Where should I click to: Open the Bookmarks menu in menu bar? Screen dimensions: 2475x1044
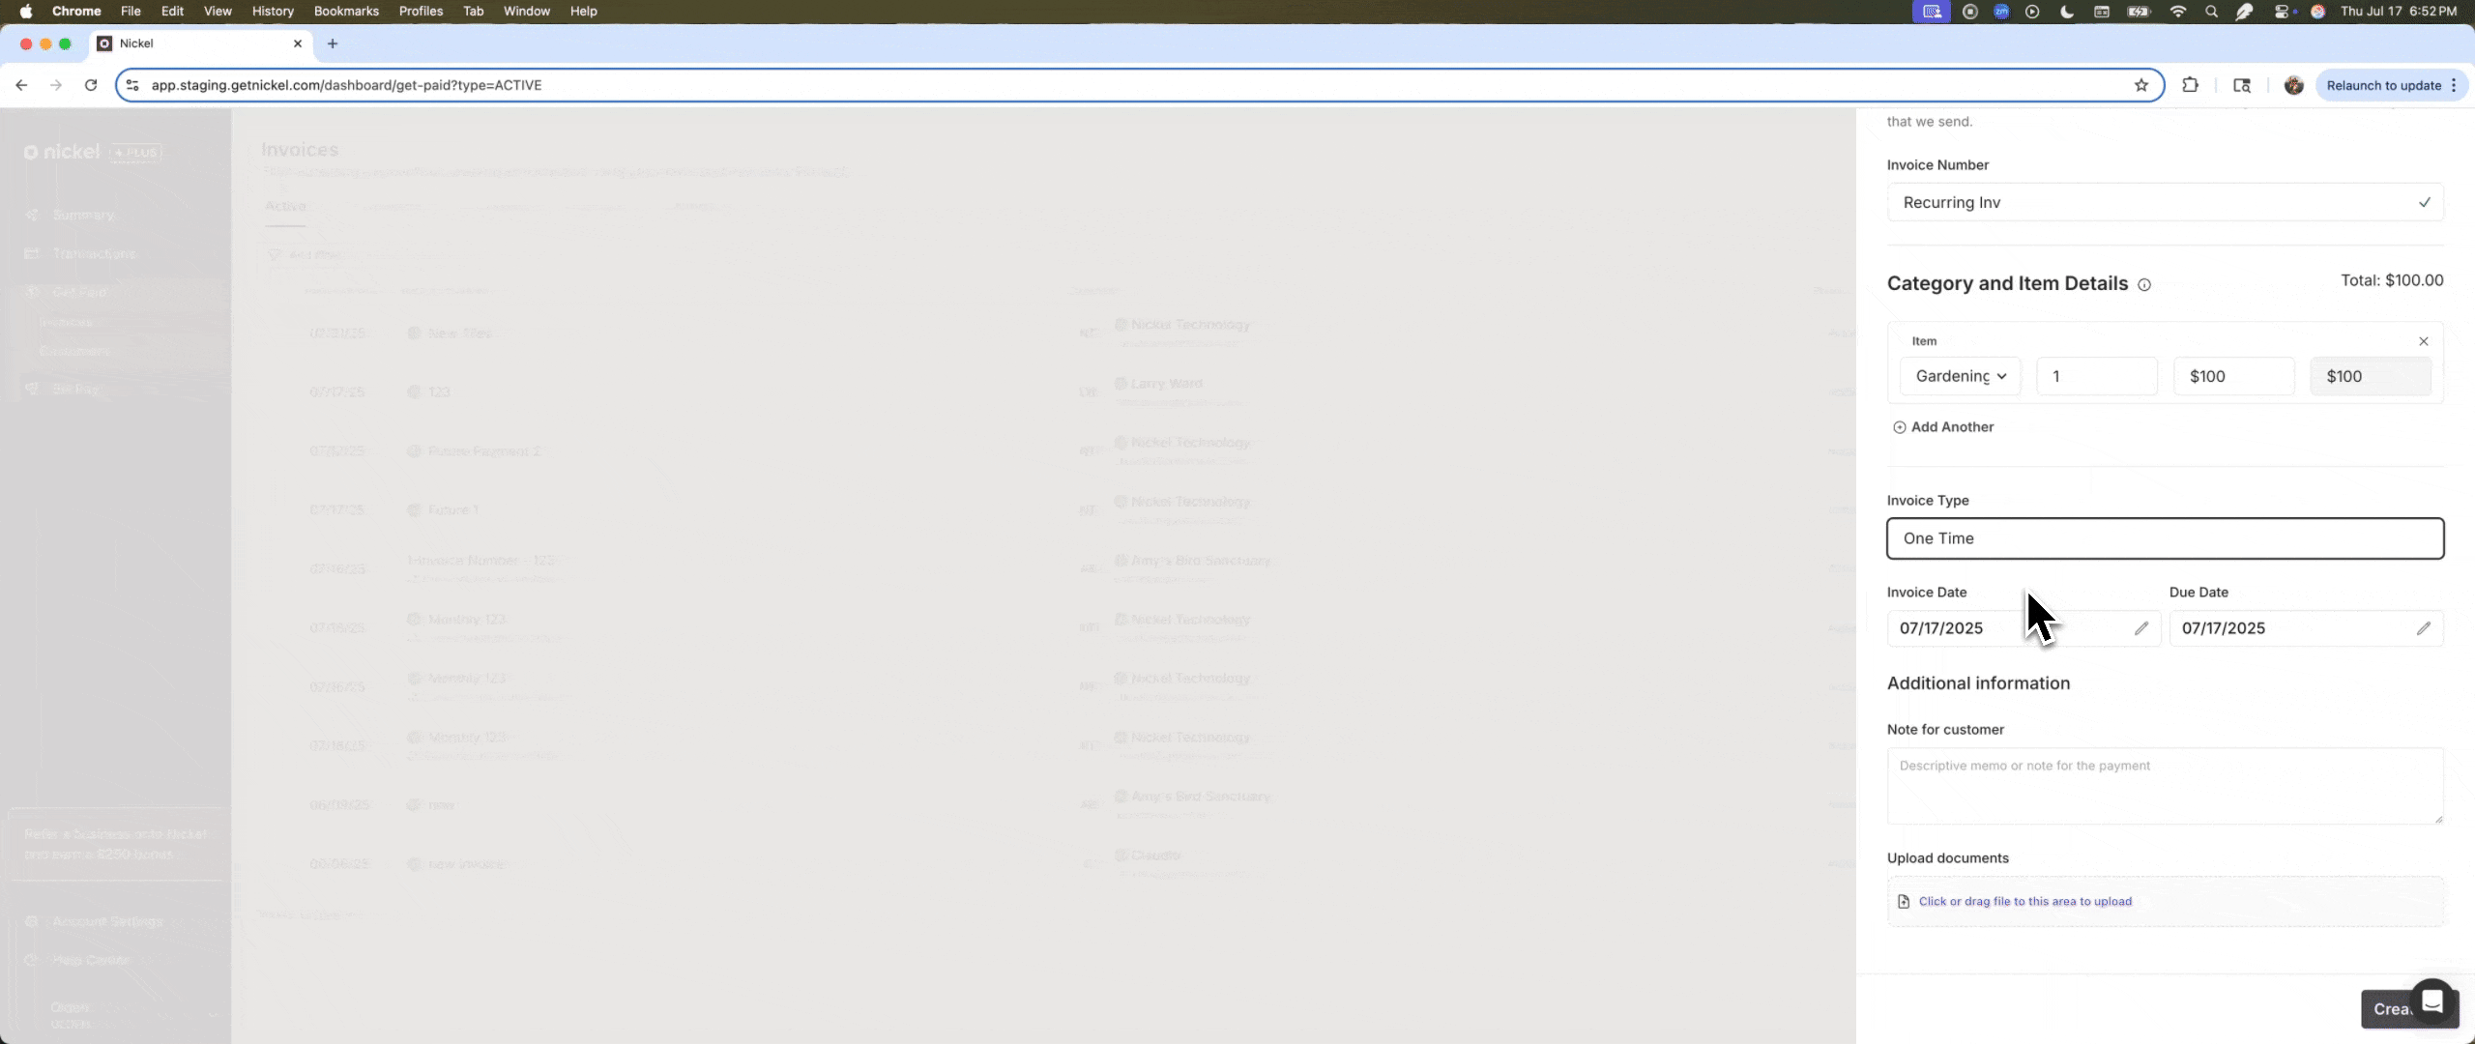(x=345, y=11)
